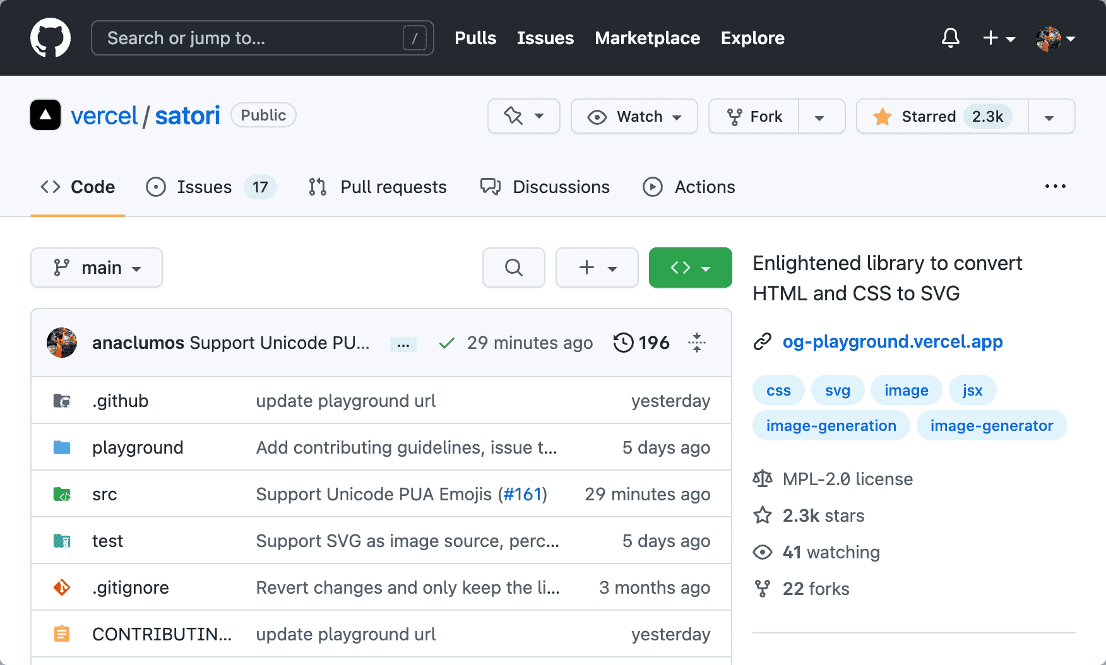Open the repository search magnifier icon
Image resolution: width=1106 pixels, height=665 pixels.
pyautogui.click(x=513, y=268)
